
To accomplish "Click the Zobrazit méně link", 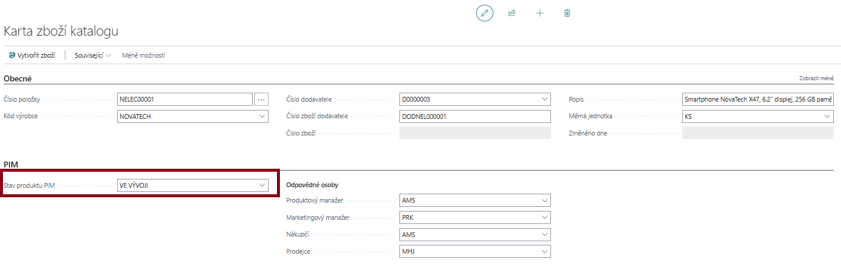I will (816, 78).
